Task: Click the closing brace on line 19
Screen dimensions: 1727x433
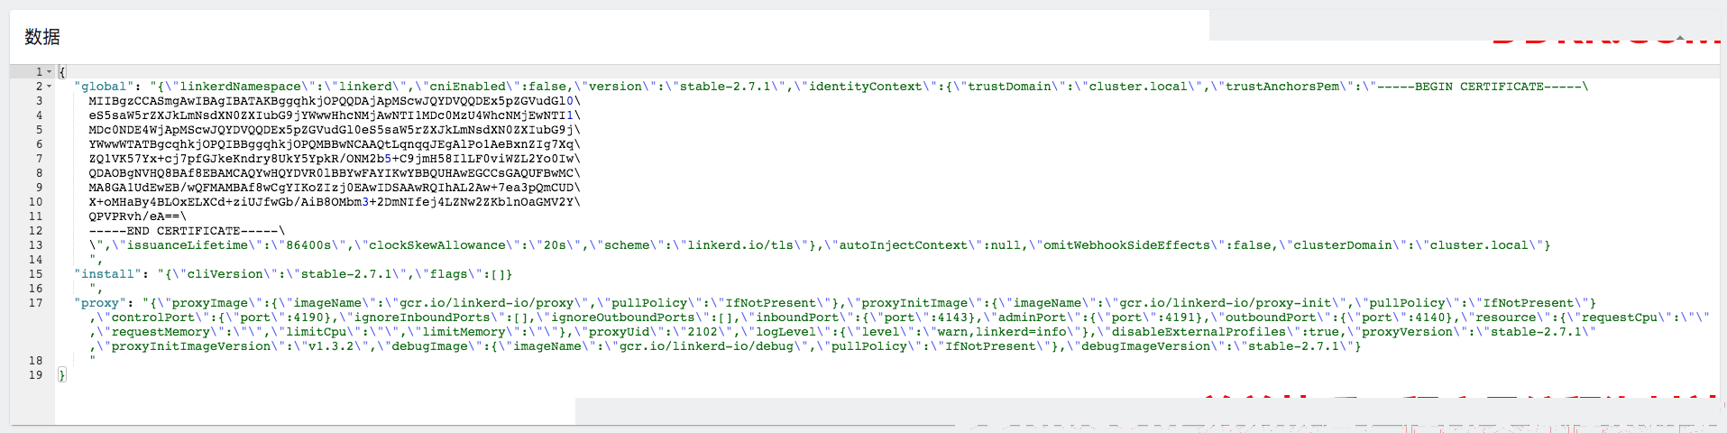Action: [x=62, y=375]
